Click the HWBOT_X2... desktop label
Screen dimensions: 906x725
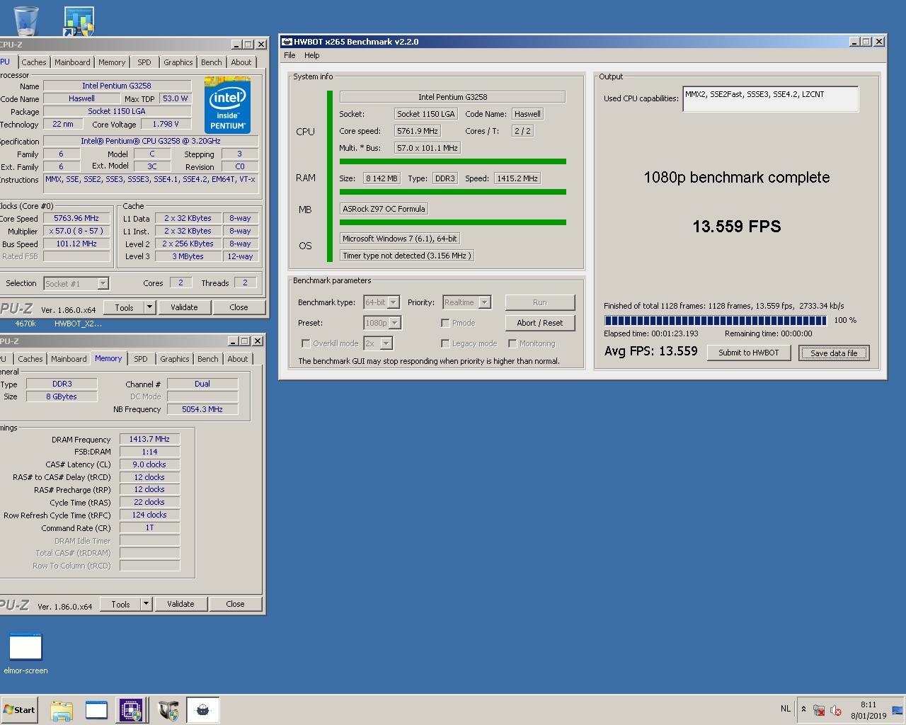(x=78, y=324)
